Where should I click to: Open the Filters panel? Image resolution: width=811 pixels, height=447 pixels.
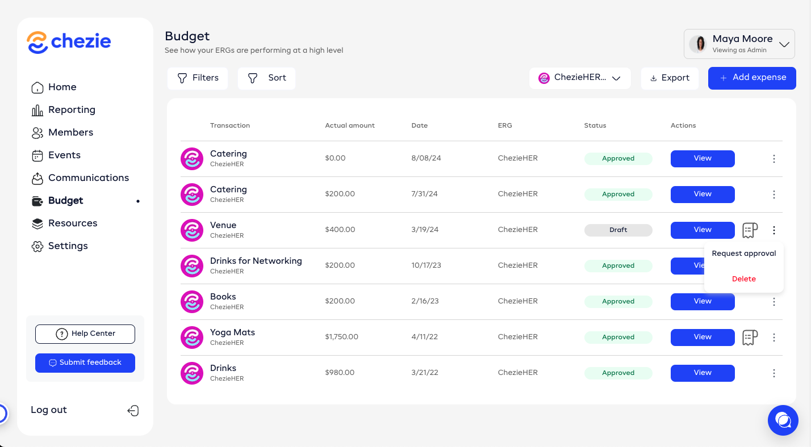click(198, 78)
